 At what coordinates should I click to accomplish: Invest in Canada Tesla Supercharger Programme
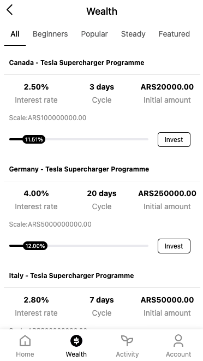174,139
